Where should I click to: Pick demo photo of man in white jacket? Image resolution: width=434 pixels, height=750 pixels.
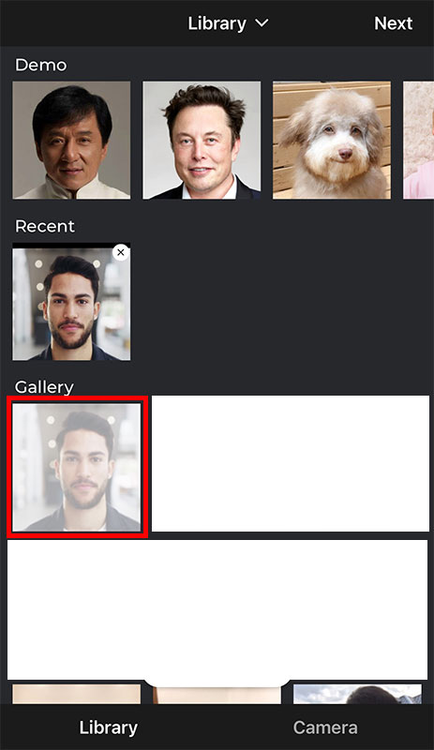point(71,140)
